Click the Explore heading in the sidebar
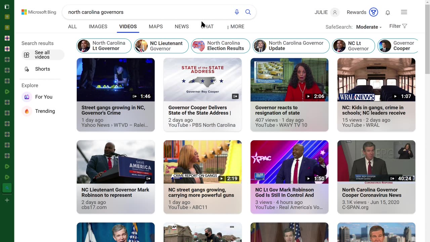 point(30,85)
